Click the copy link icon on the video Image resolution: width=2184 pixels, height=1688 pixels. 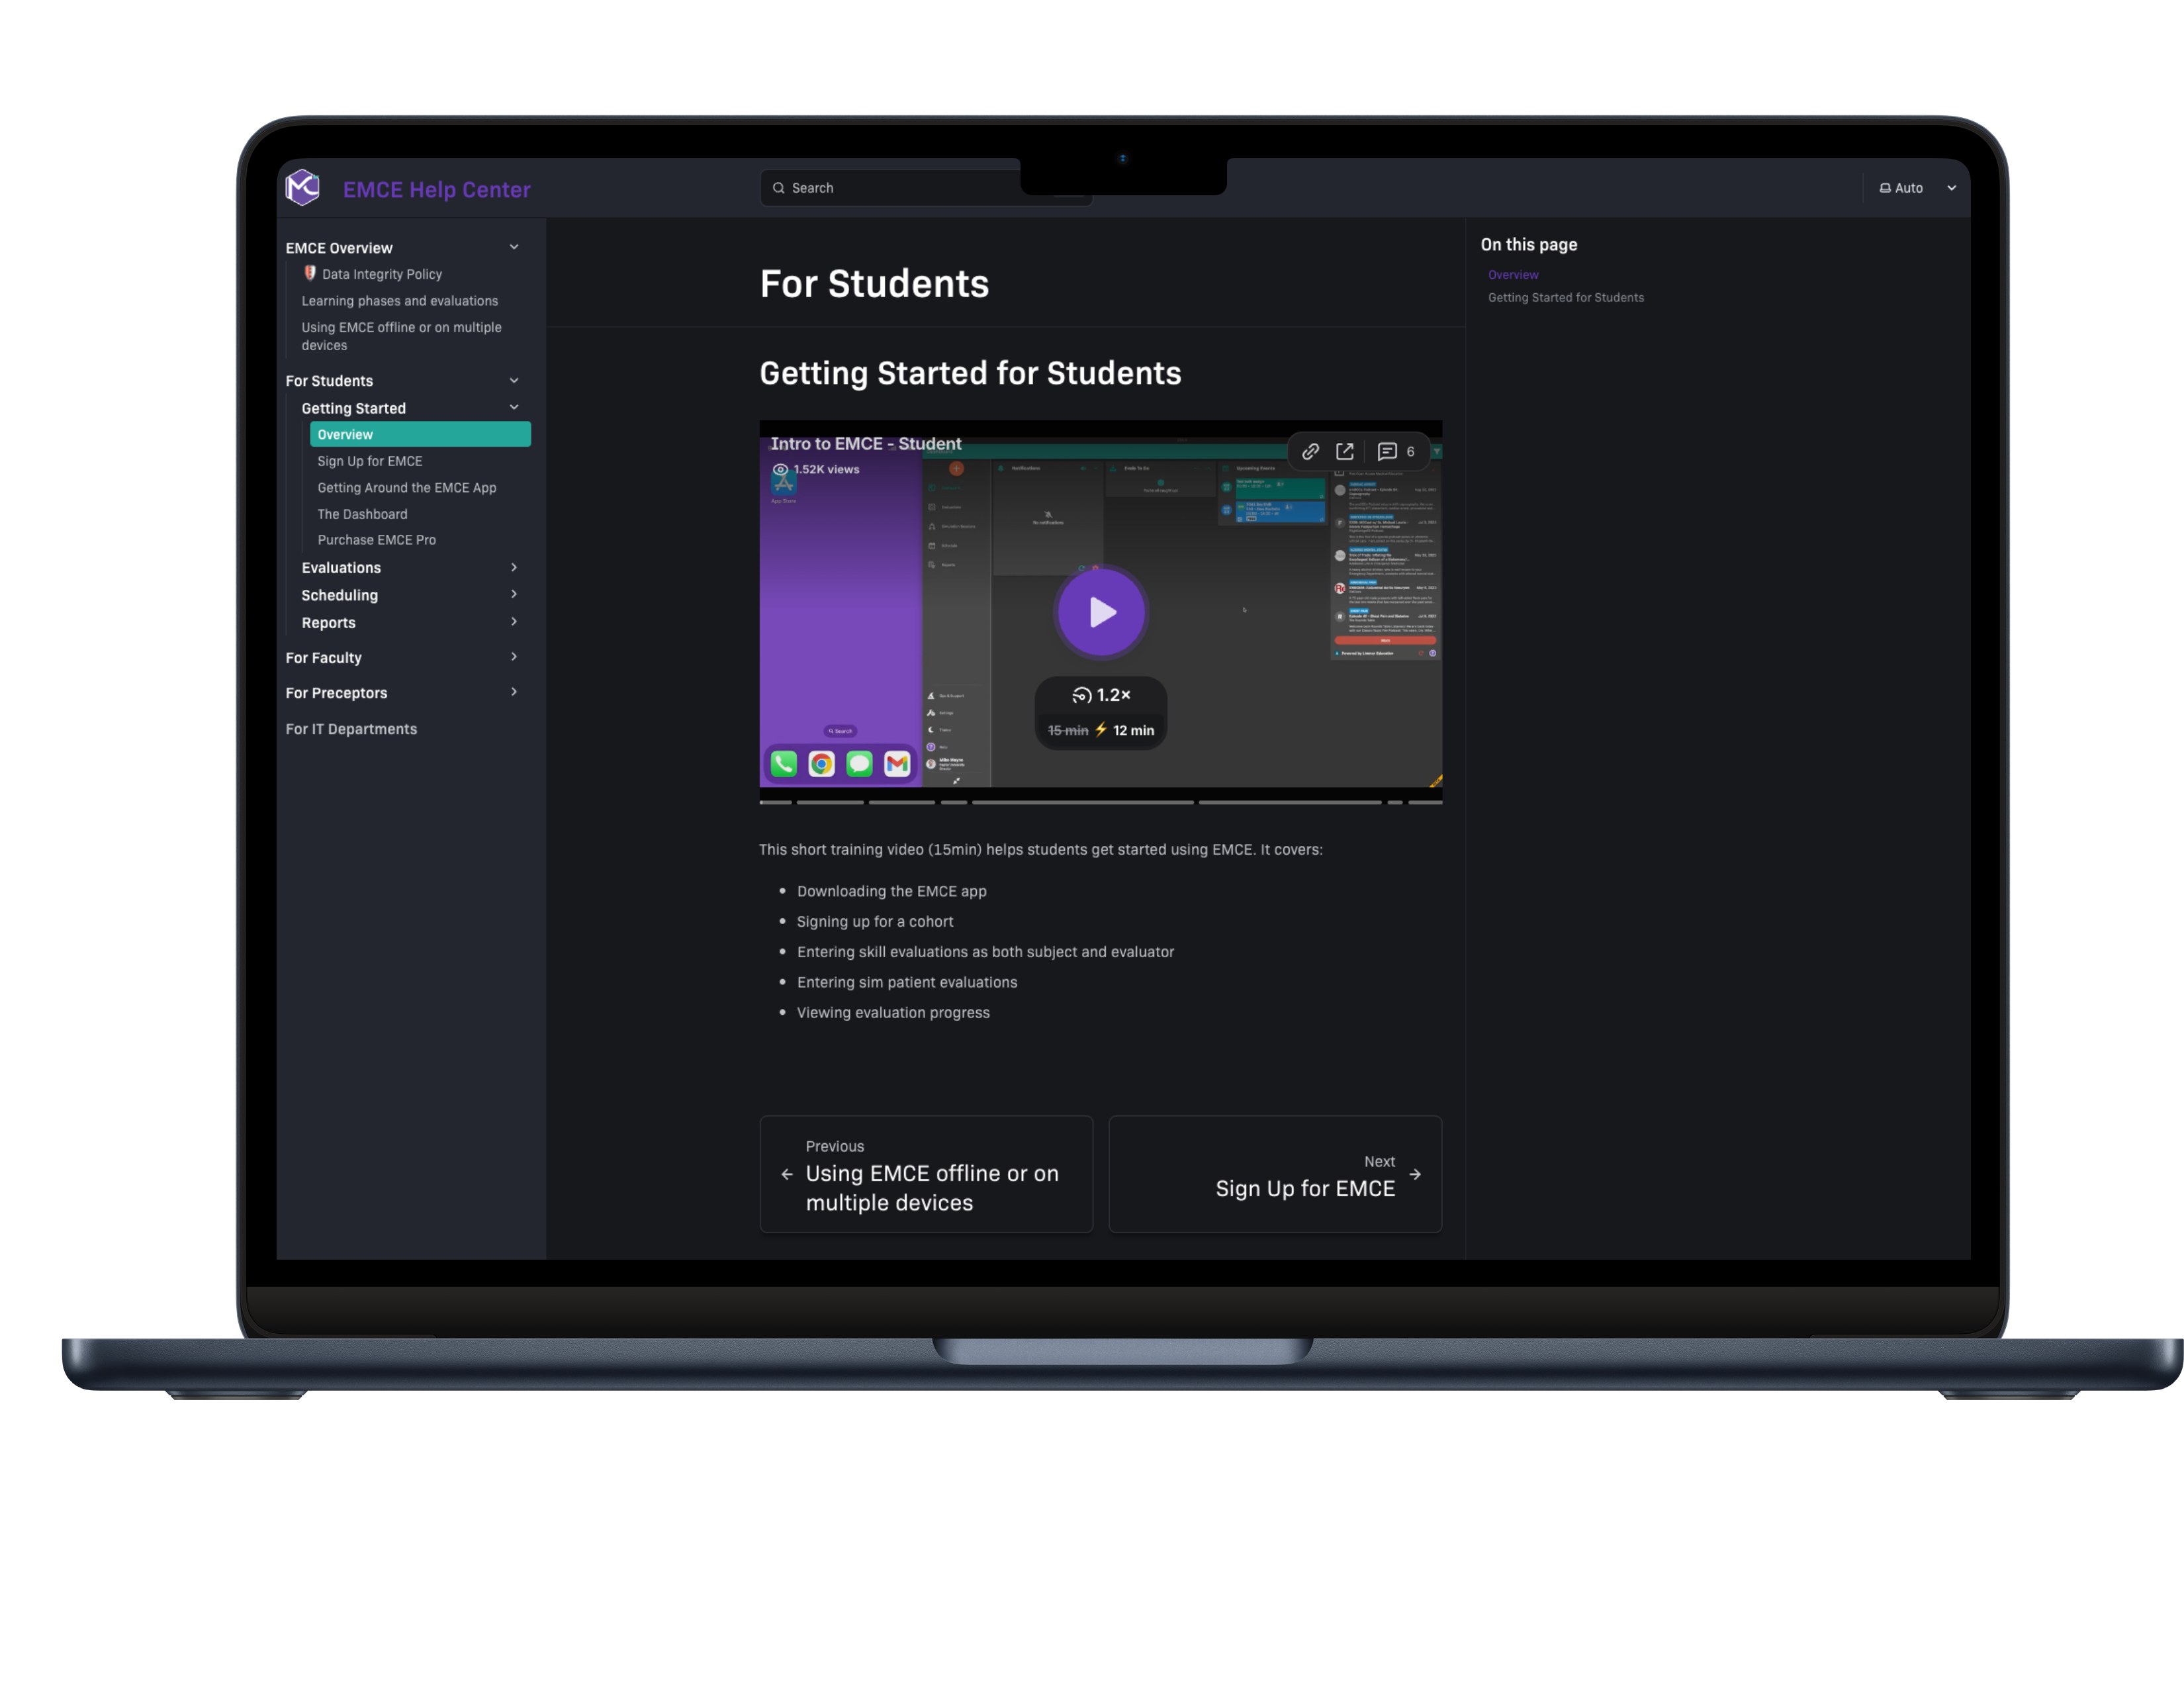[1310, 451]
